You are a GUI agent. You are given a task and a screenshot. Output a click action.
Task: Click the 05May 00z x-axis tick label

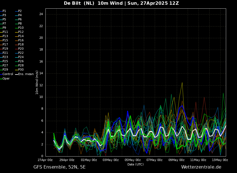point(133,160)
